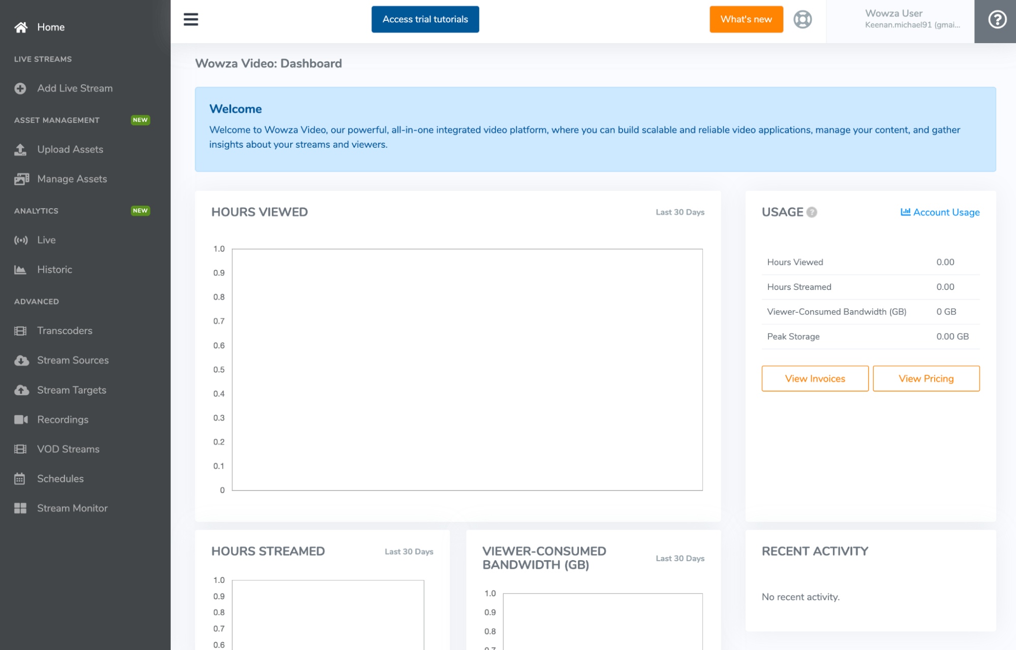1016x650 pixels.
Task: Click the Usage help tooltip icon
Action: tap(812, 212)
